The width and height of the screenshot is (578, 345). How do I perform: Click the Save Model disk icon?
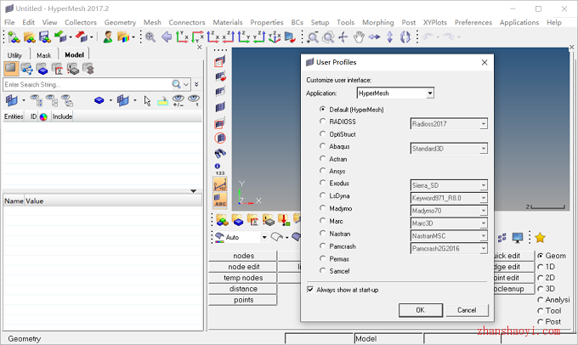(45, 37)
